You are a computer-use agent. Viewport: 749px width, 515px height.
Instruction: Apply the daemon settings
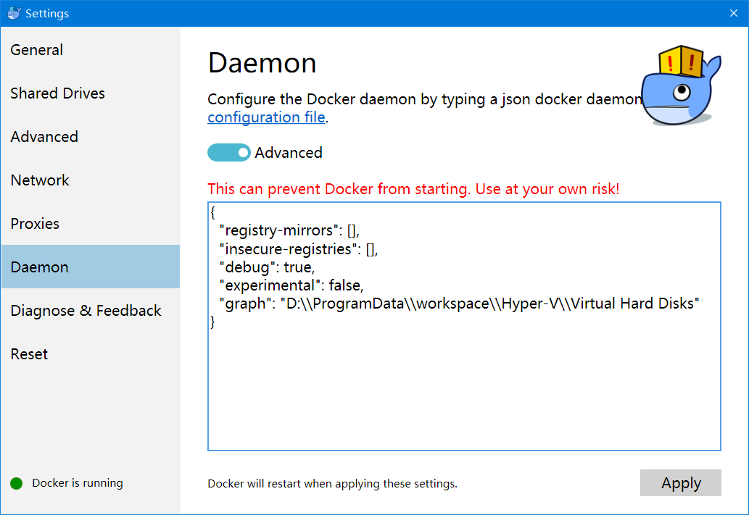tap(680, 483)
